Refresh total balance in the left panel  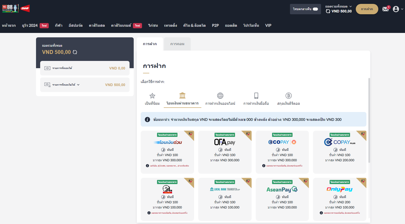[x=75, y=52]
